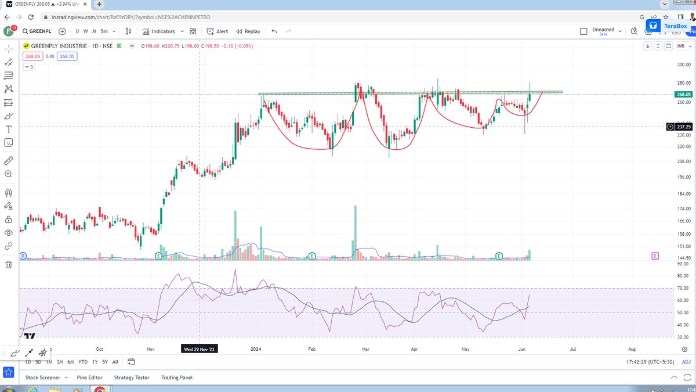The width and height of the screenshot is (696, 392).
Task: Activate the brush drawing tool
Action: click(x=8, y=116)
